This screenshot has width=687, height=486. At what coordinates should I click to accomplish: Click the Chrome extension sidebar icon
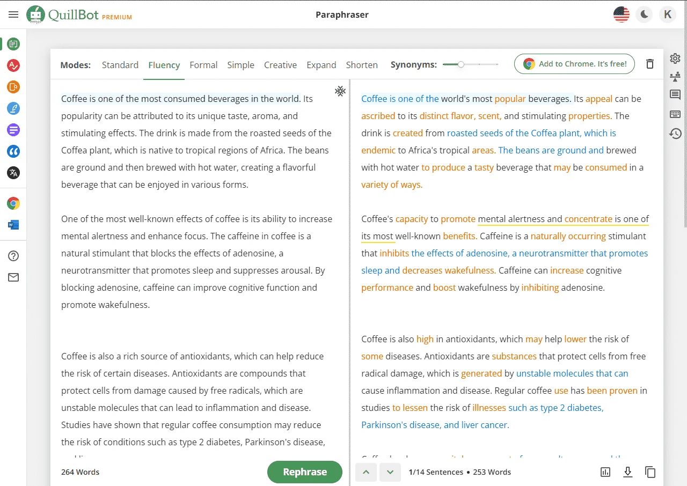[13, 203]
